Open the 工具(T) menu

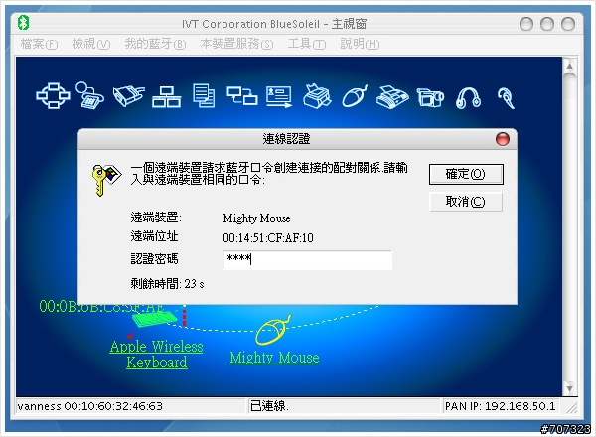click(x=307, y=44)
